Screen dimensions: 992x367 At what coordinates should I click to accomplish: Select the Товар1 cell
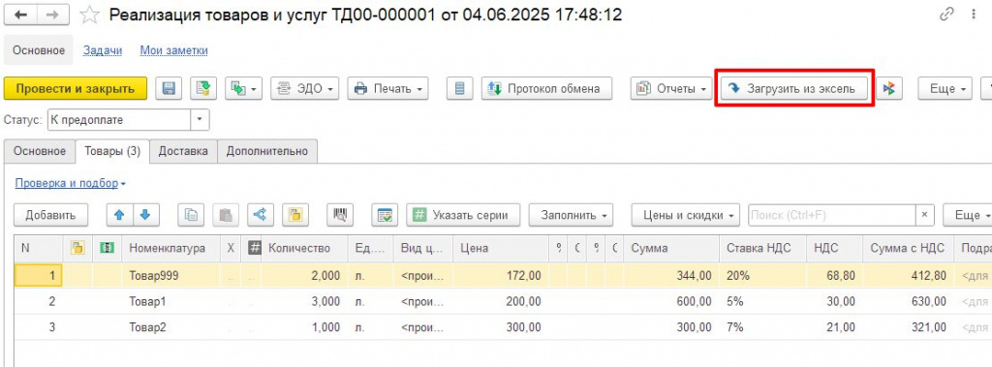(x=171, y=302)
